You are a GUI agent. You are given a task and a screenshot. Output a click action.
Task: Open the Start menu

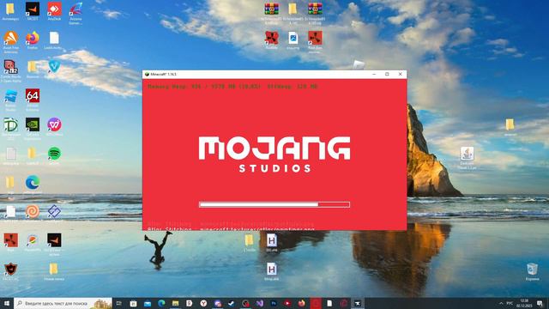click(x=7, y=303)
